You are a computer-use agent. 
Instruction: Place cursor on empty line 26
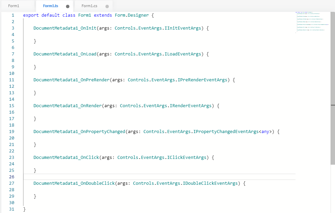pyautogui.click(x=136, y=177)
